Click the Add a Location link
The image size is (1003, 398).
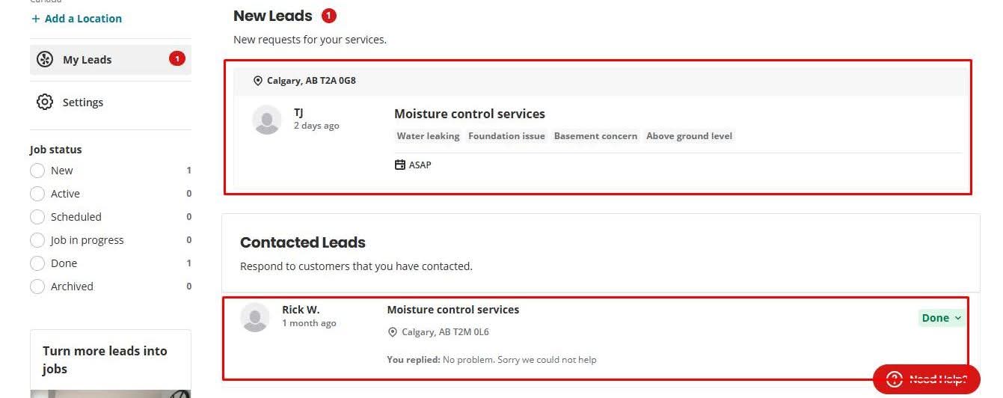pyautogui.click(x=76, y=19)
